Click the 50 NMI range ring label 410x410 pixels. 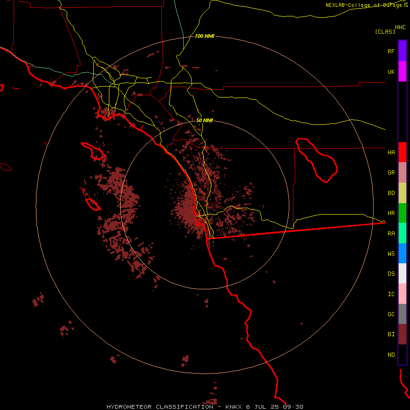pyautogui.click(x=205, y=120)
